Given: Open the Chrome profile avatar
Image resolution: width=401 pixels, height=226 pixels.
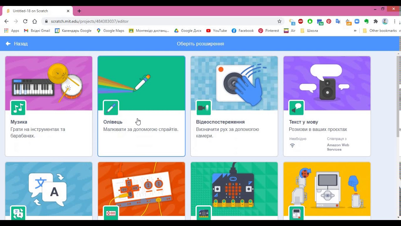Looking at the screenshot, I should tap(385, 21).
